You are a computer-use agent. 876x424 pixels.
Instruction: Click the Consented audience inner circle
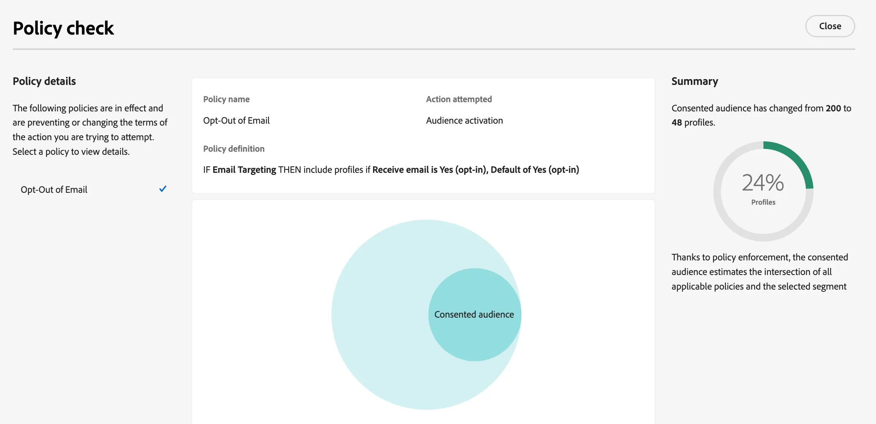474,315
